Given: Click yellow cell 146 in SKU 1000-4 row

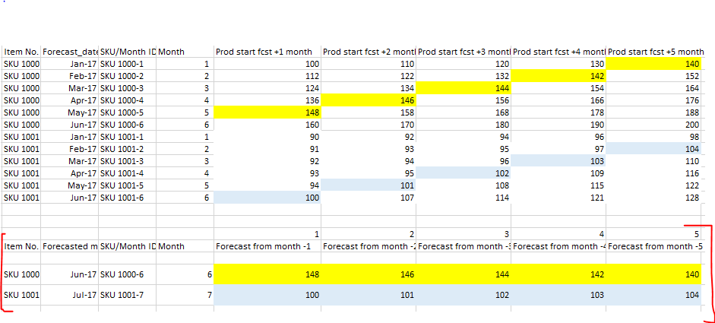Looking at the screenshot, I should click(369, 100).
